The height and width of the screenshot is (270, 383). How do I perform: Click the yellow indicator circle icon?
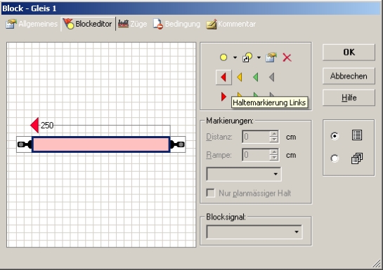point(223,58)
